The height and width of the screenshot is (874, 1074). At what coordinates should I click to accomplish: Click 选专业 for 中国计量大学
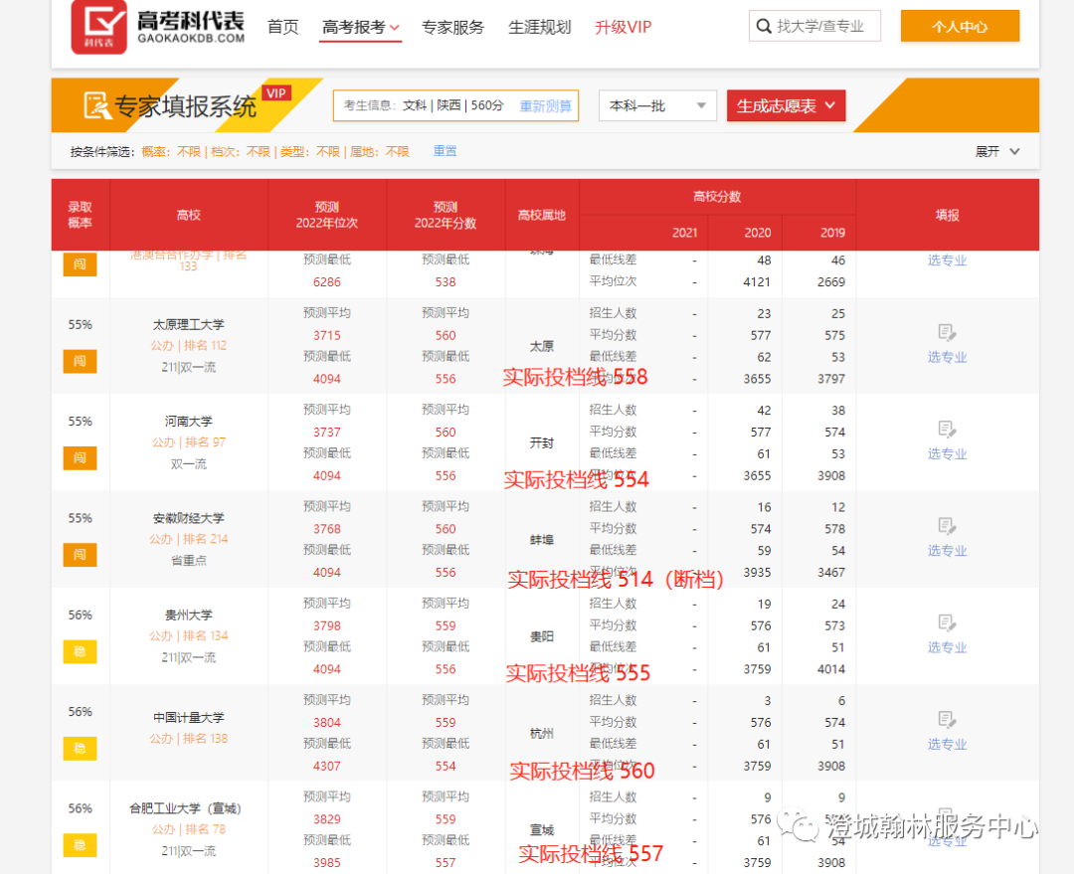(x=948, y=744)
